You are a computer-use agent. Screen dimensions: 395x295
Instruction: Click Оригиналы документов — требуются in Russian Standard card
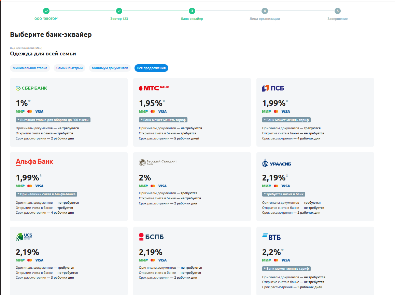click(168, 193)
